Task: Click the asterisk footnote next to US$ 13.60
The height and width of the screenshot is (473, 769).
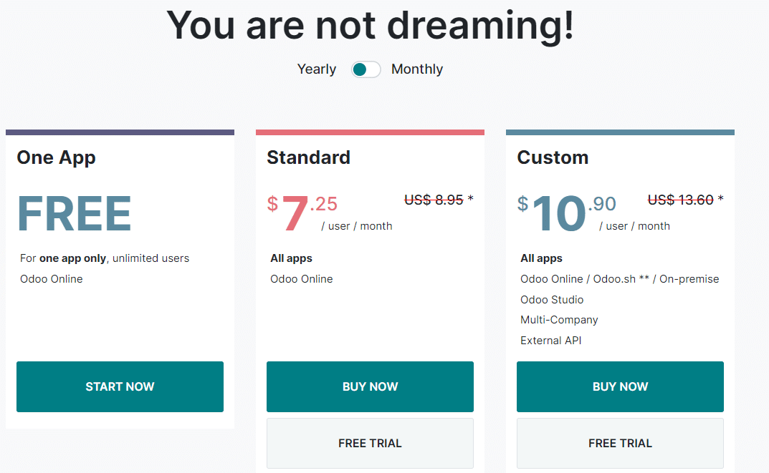Action: tap(720, 199)
